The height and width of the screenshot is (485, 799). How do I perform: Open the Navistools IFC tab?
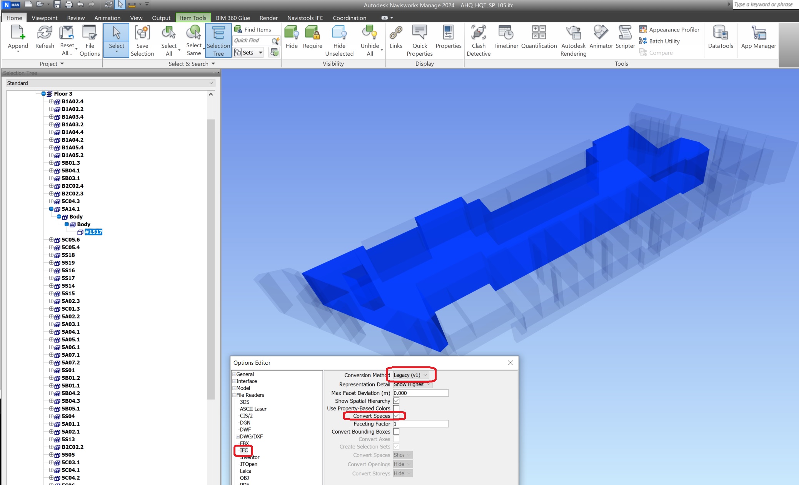[x=305, y=18]
